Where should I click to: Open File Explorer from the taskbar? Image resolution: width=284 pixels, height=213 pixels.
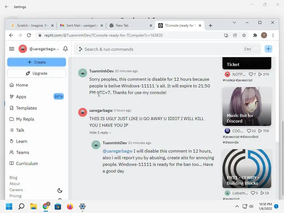pyautogui.click(x=34, y=206)
